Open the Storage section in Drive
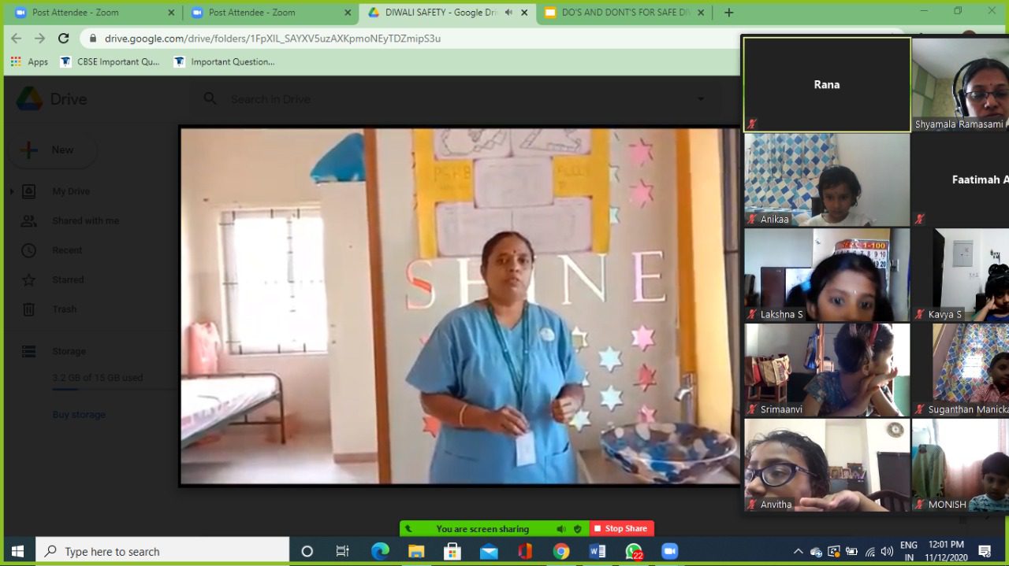This screenshot has width=1009, height=566. (x=69, y=352)
